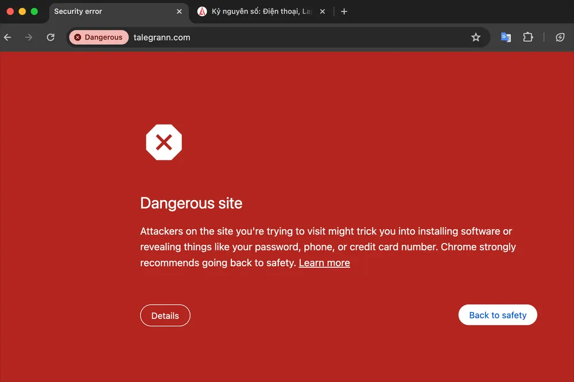
Task: Click the red Dangerous warning badge
Action: click(x=98, y=37)
